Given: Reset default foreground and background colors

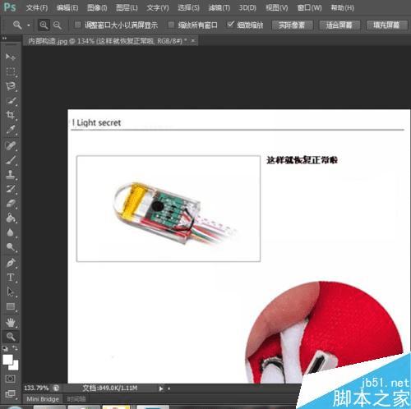Looking at the screenshot, I should coord(5,348).
